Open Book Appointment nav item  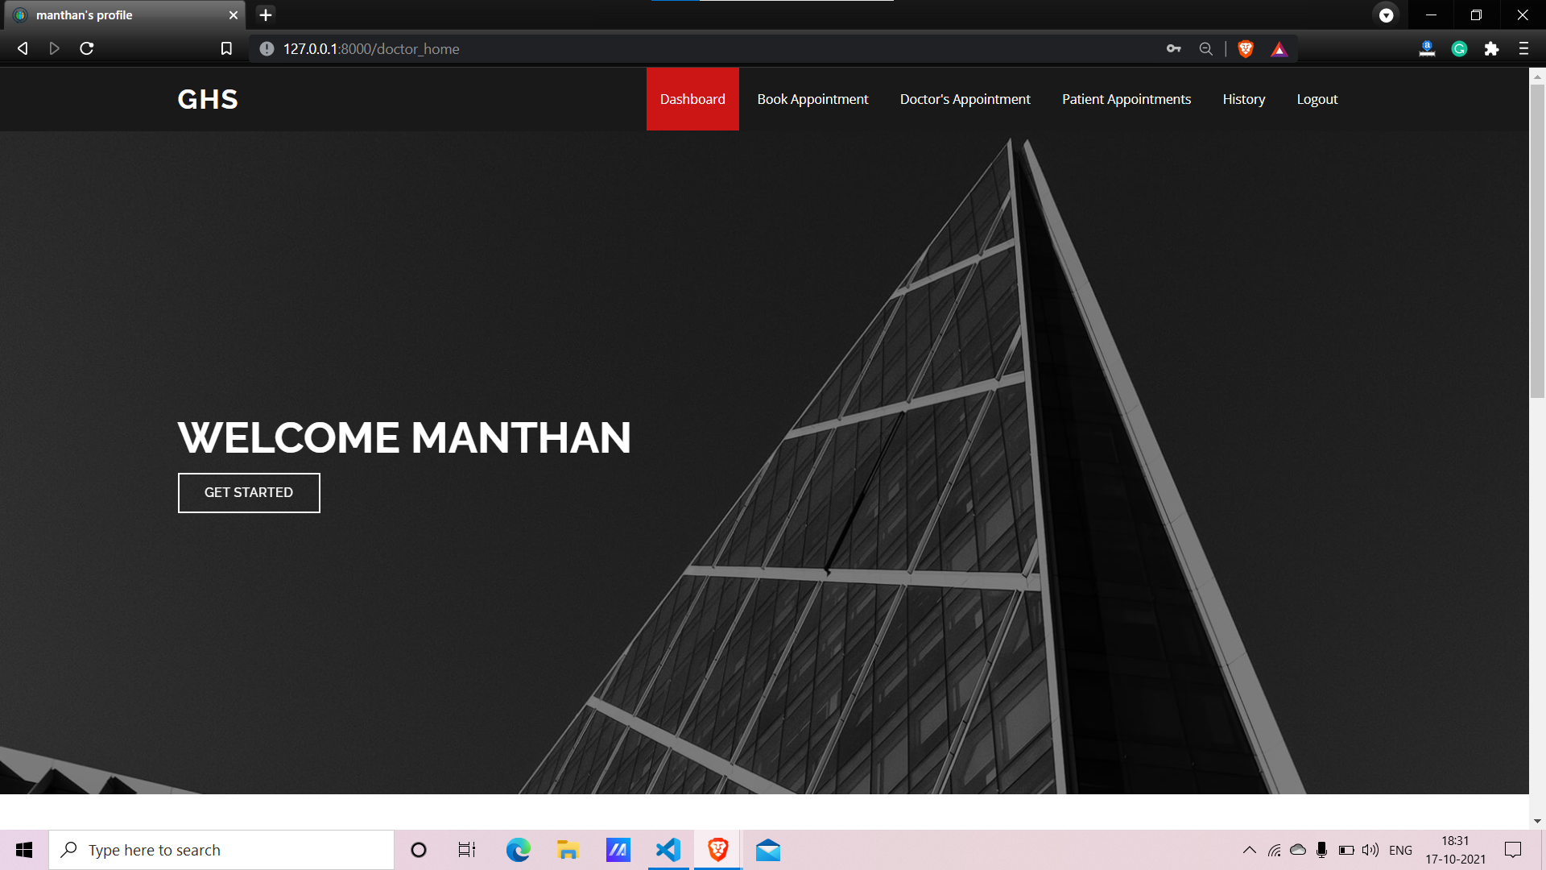[812, 99]
